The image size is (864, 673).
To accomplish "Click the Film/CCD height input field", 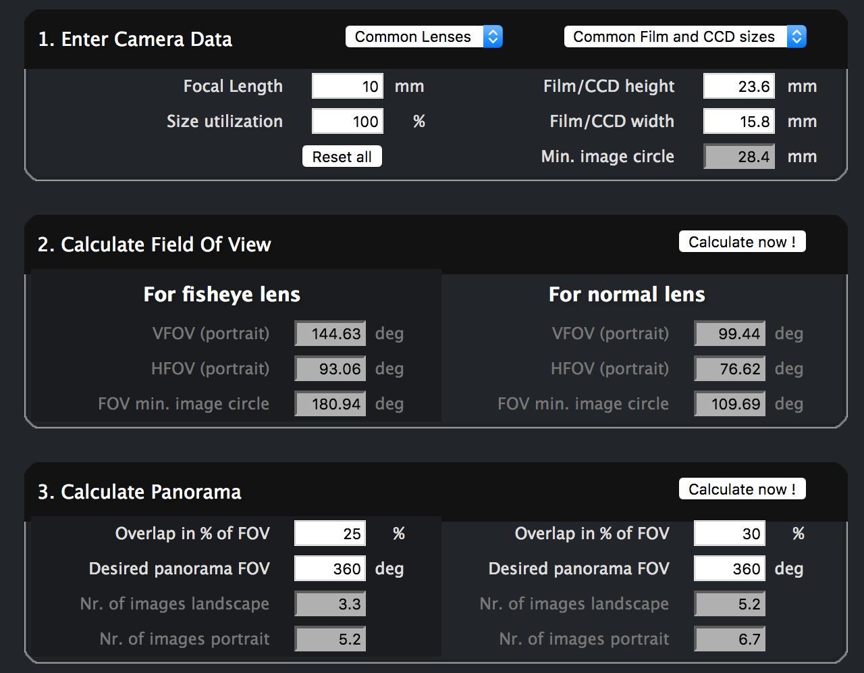I will [x=739, y=86].
